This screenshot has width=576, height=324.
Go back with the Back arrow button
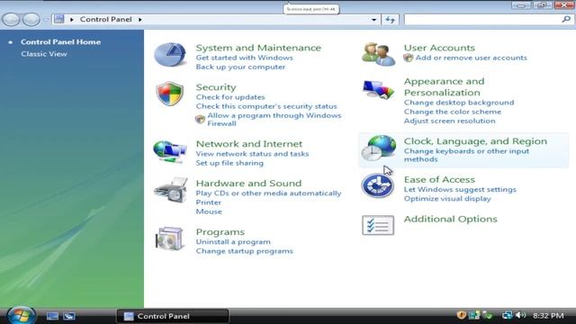(x=11, y=20)
